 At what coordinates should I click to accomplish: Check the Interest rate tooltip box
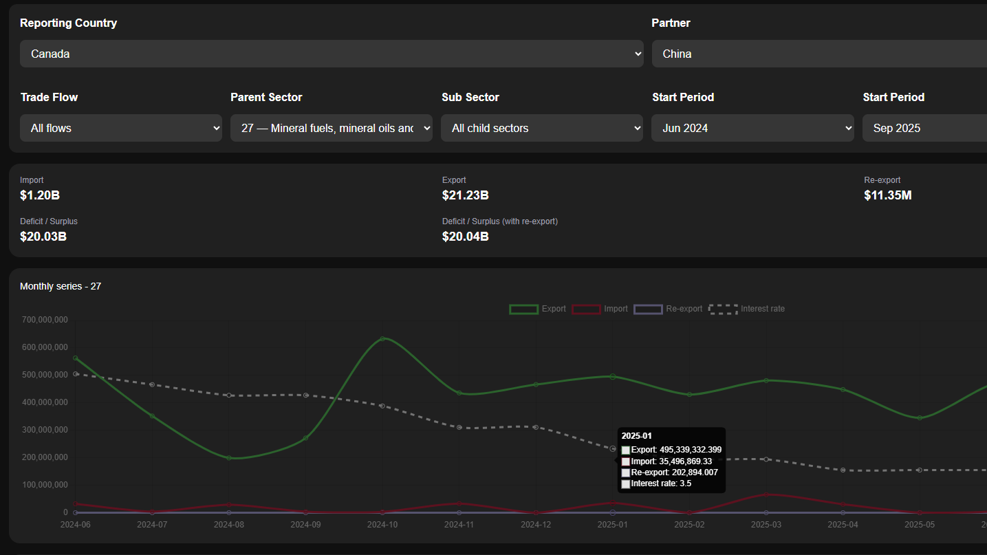pyautogui.click(x=625, y=483)
